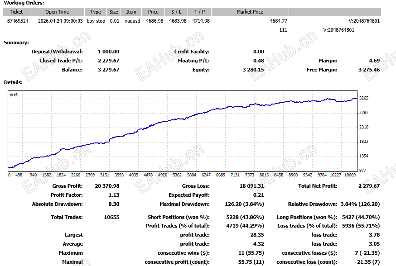
Task: Click Profit Factor value 1.13
Action: pyautogui.click(x=114, y=195)
